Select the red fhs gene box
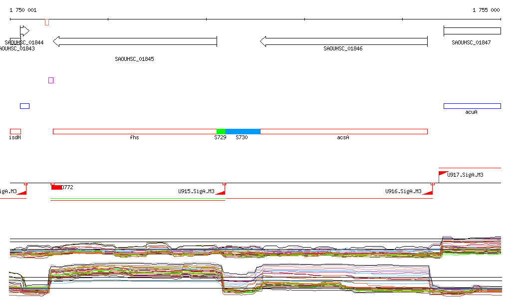 pyautogui.click(x=135, y=131)
